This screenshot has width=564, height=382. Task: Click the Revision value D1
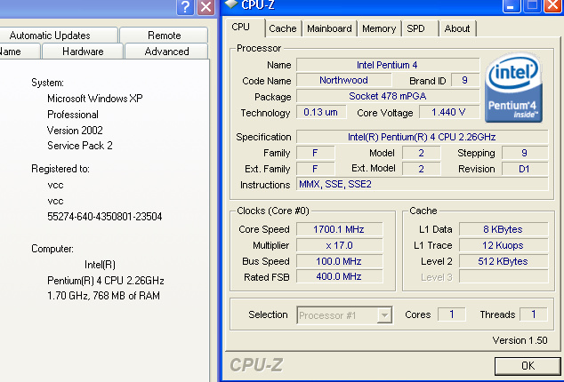525,169
